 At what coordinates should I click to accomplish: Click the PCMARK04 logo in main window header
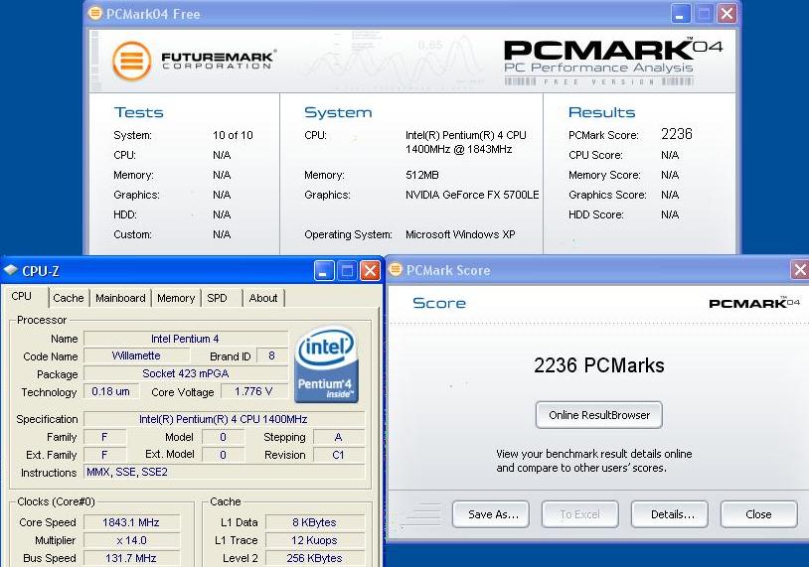click(612, 62)
